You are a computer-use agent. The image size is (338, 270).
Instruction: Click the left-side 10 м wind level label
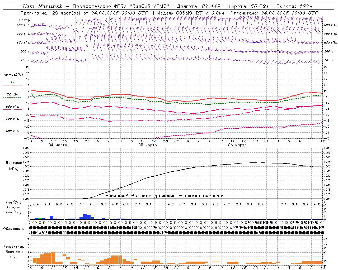(x=25, y=60)
